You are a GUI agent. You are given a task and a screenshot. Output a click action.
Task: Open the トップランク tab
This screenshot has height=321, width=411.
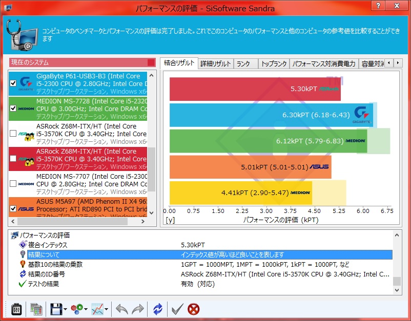[x=274, y=63]
